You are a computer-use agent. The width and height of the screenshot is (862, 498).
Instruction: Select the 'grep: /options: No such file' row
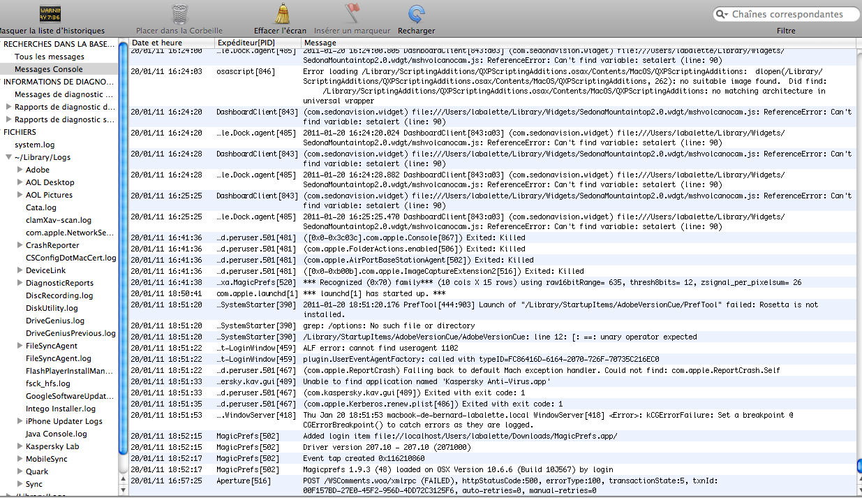(492, 325)
